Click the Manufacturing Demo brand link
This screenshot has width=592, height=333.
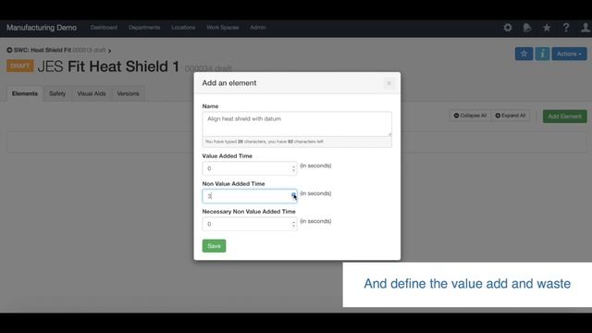(42, 28)
